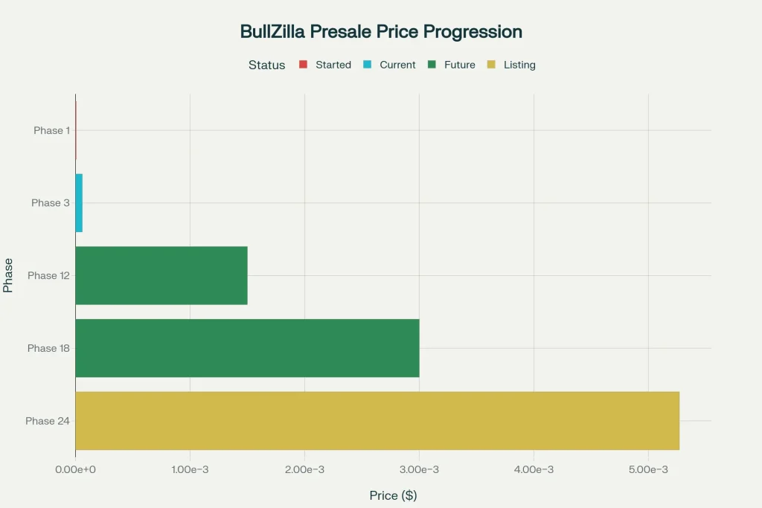The width and height of the screenshot is (762, 508).
Task: Click the green Phase 12 bar
Action: pyautogui.click(x=161, y=275)
